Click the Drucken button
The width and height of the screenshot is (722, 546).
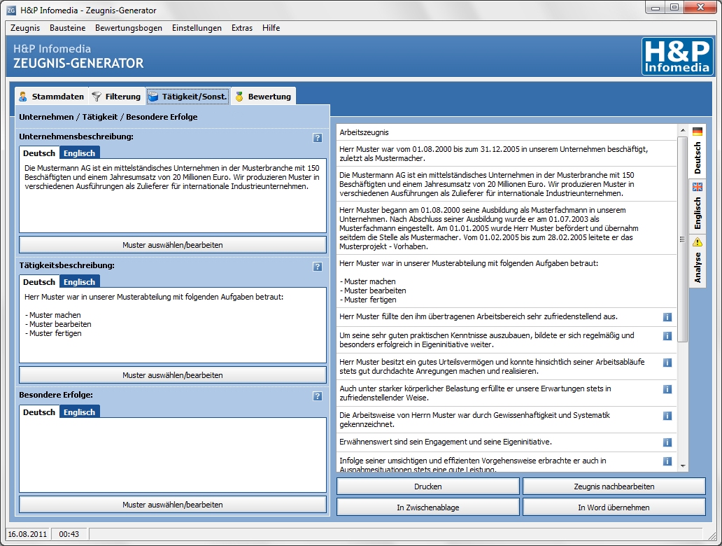pos(427,486)
